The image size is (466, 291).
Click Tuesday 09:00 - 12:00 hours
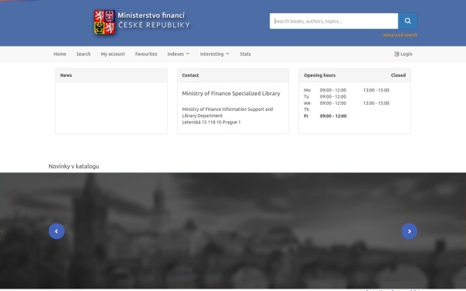click(333, 96)
